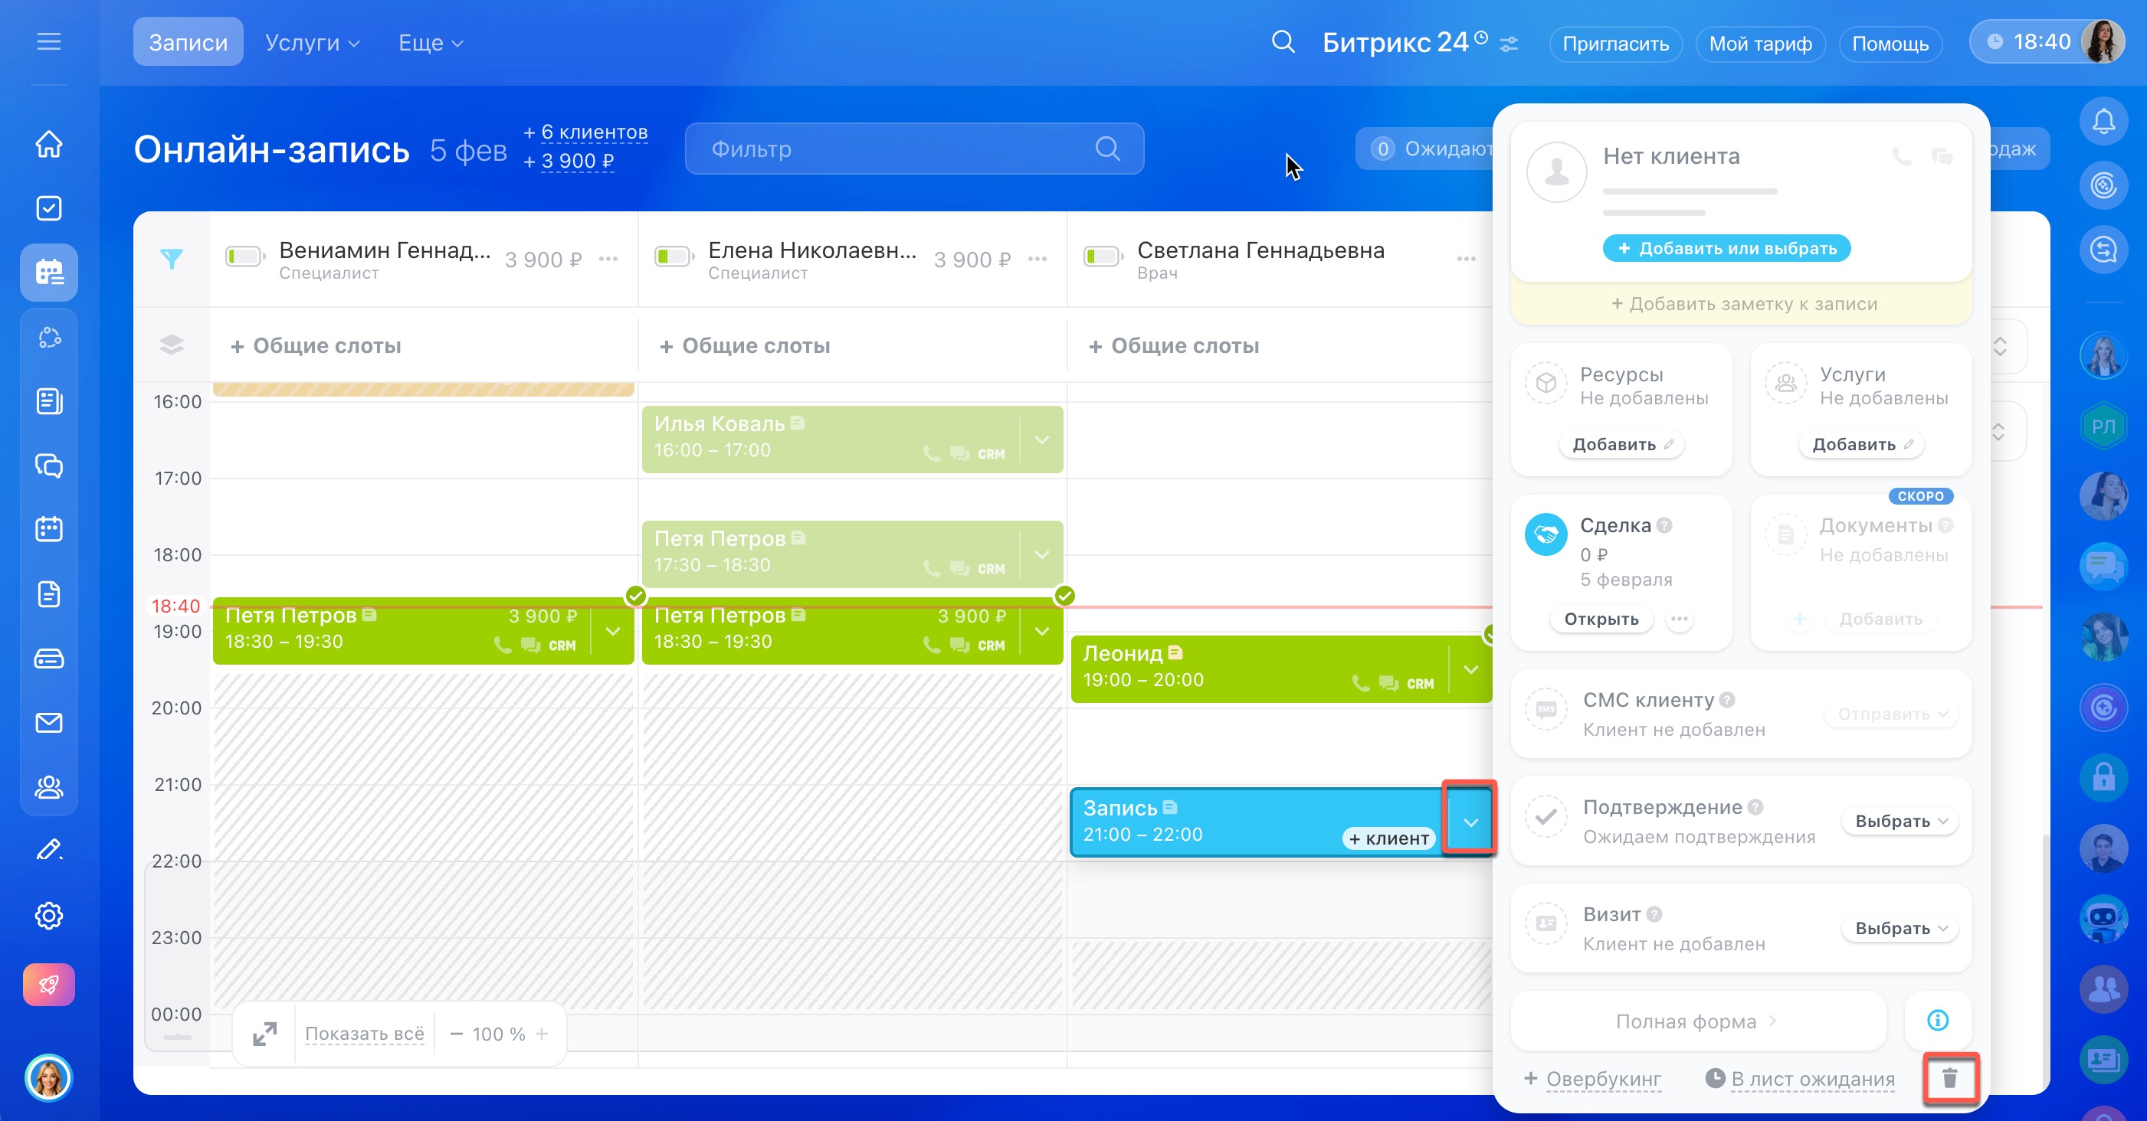Expand the Запись 21:00 booking chevron
Image resolution: width=2147 pixels, height=1121 pixels.
pyautogui.click(x=1471, y=822)
